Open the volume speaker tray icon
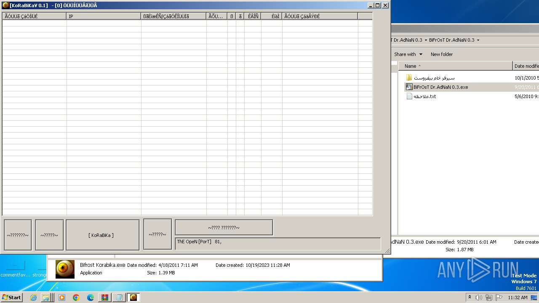This screenshot has height=303, width=539. click(479, 298)
